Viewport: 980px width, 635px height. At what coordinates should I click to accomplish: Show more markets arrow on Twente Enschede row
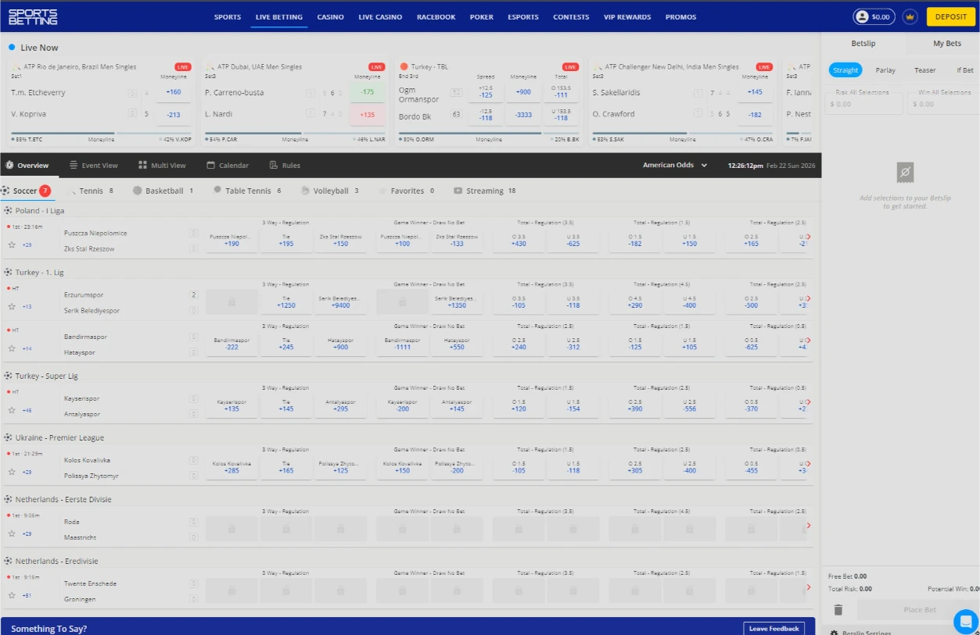pos(809,587)
